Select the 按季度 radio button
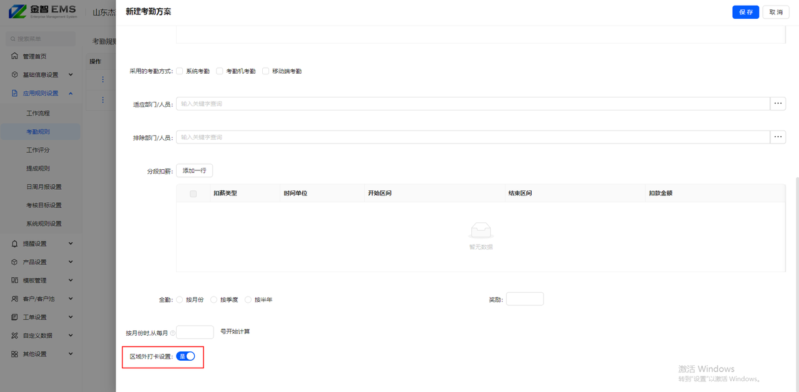 [214, 300]
